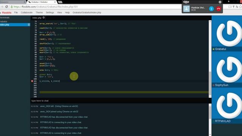Screen dimensions: 242x136
Task: Close the Skype call popup
Action: coord(220,2)
